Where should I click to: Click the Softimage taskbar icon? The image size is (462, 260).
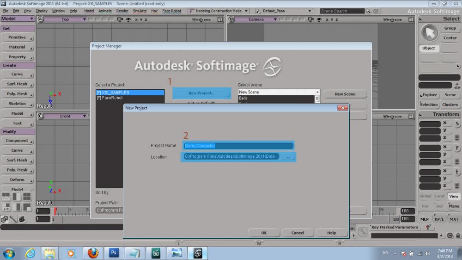[198, 253]
